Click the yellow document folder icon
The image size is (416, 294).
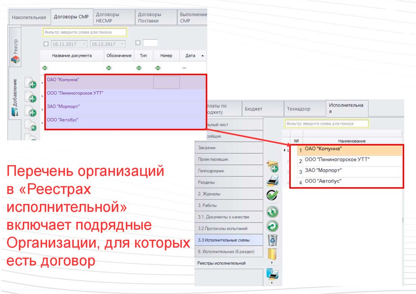click(x=272, y=254)
